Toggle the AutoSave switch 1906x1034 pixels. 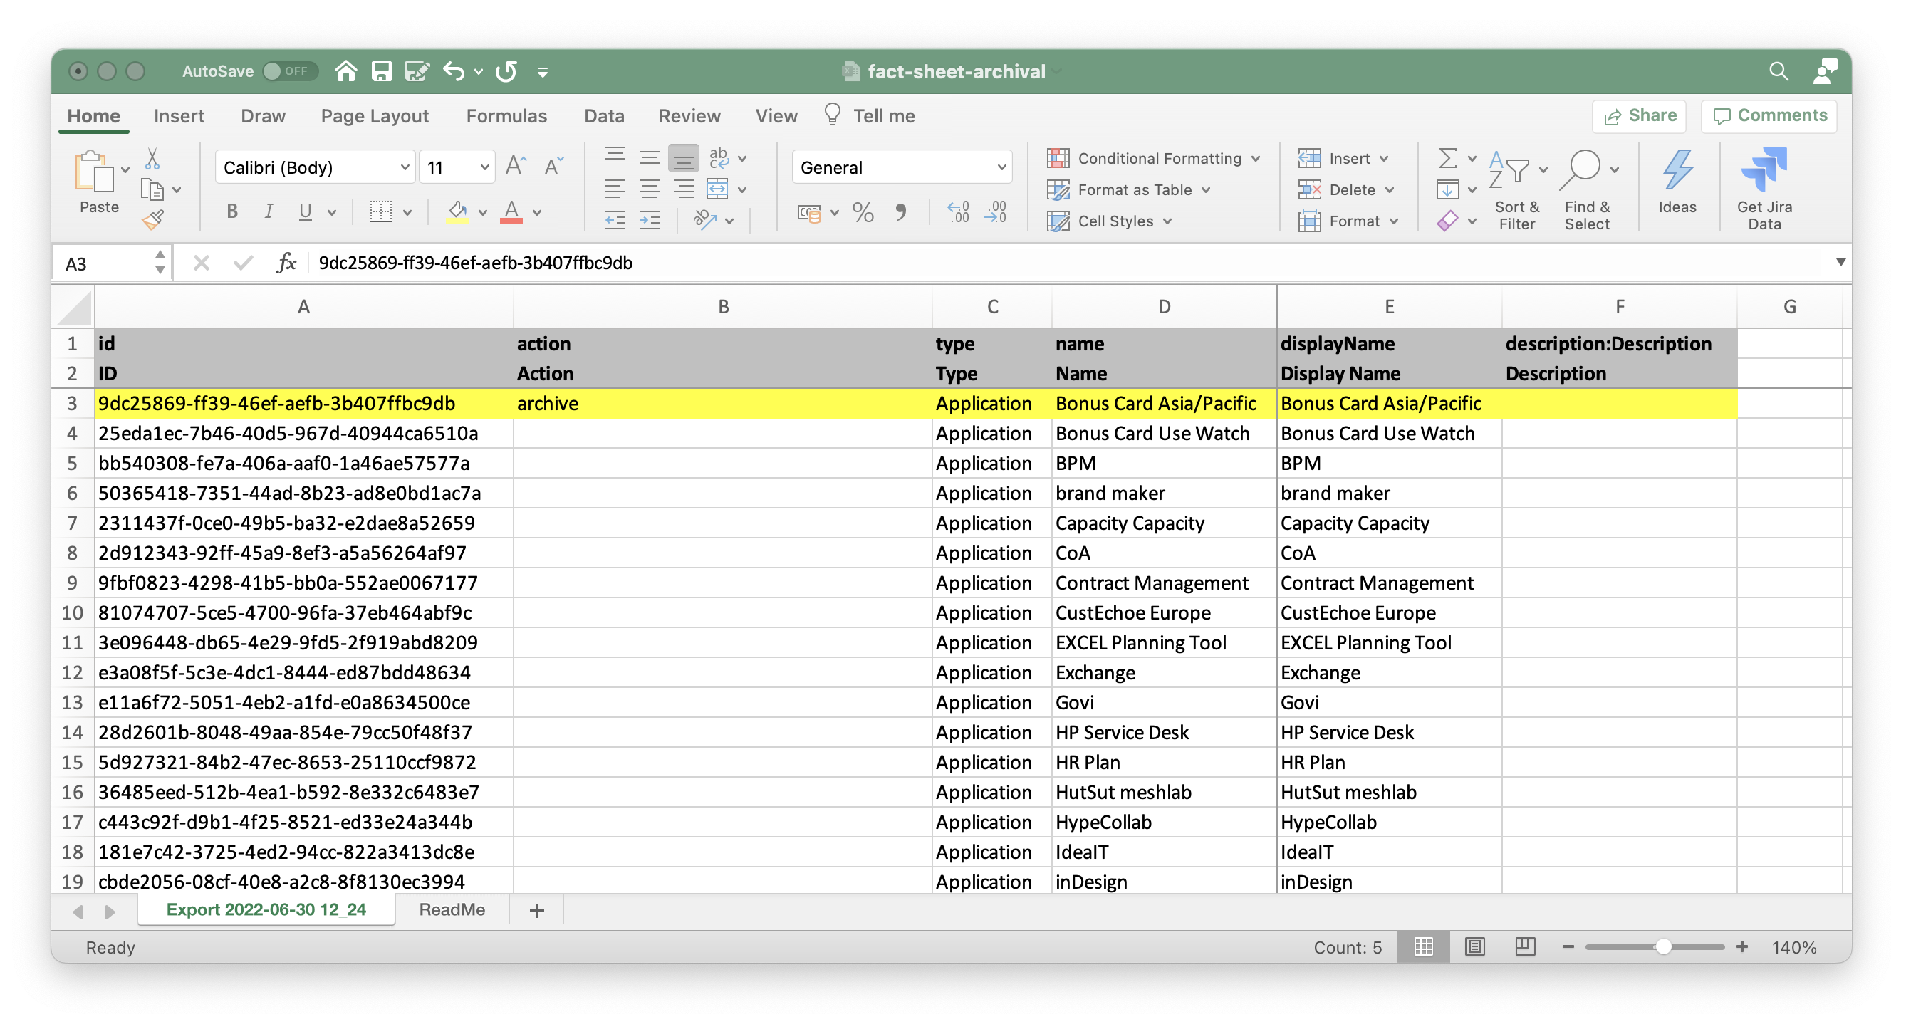tap(289, 72)
